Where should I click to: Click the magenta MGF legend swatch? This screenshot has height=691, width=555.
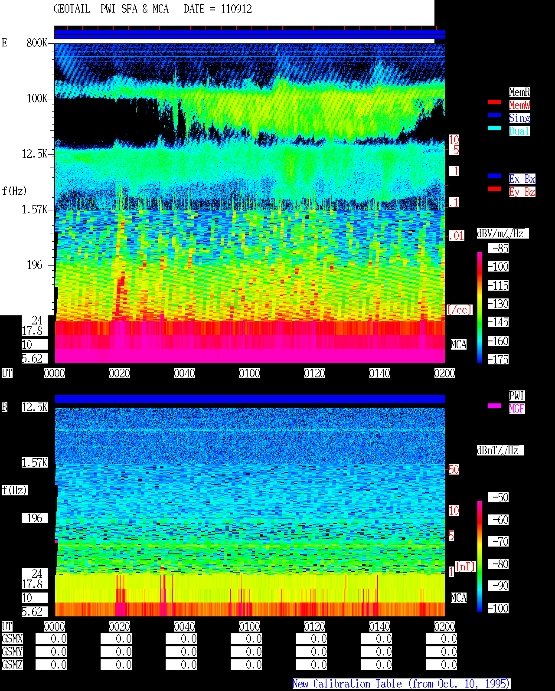click(494, 406)
